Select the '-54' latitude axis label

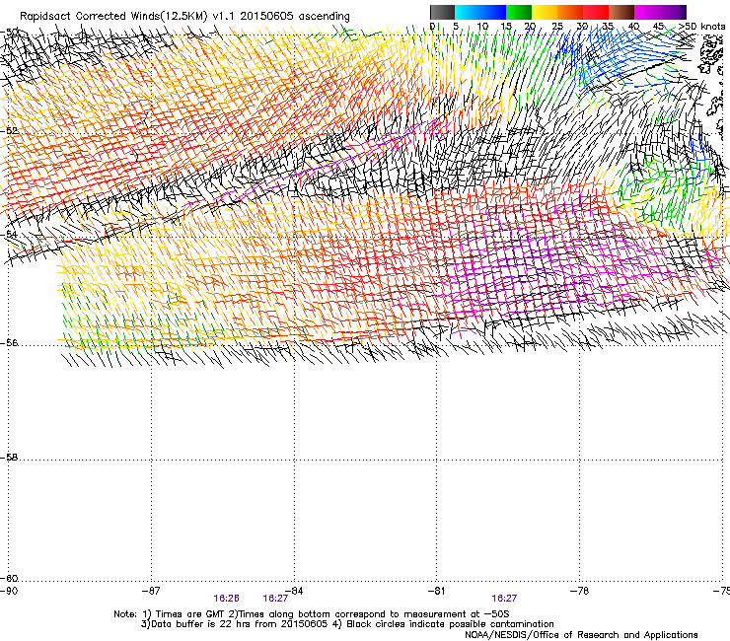(9, 234)
